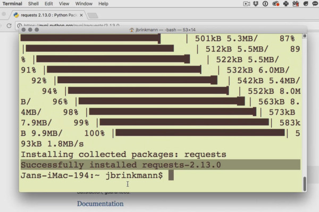Click the browser address bar info icon
Image resolution: width=319 pixels, height=212 pixels.
(20, 26)
